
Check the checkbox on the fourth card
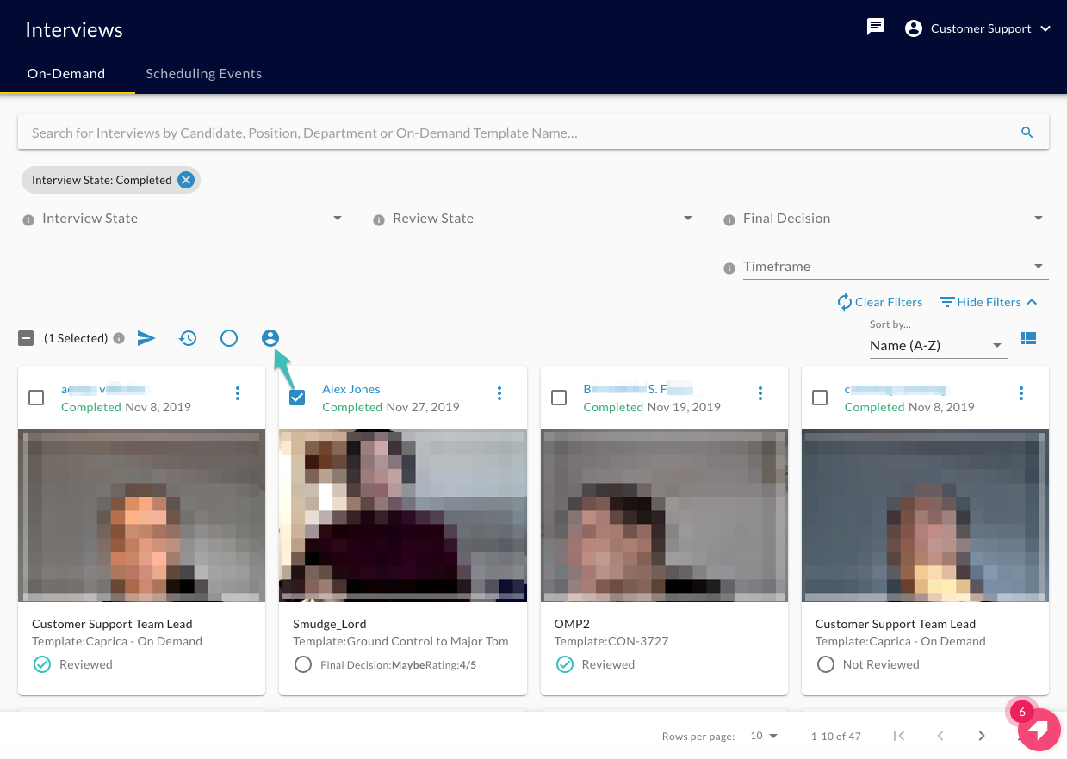(820, 398)
